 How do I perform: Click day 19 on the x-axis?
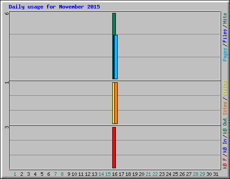tap(135, 174)
